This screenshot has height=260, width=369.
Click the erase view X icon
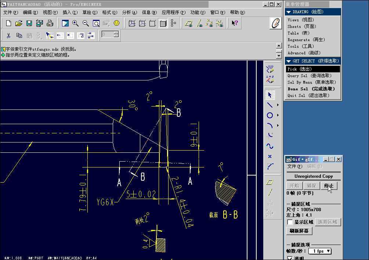pos(70,36)
